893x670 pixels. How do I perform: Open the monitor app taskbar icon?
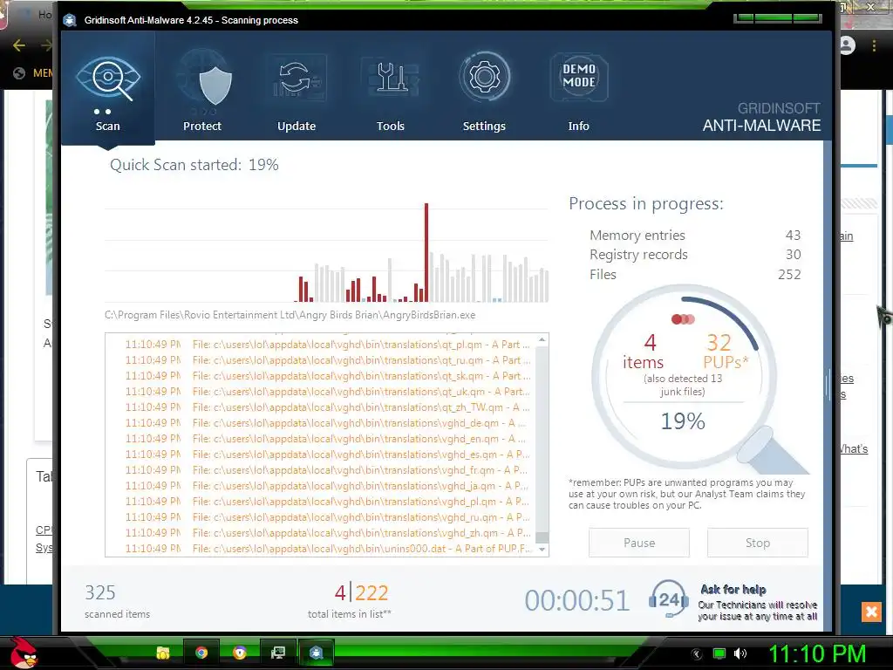coord(278,653)
